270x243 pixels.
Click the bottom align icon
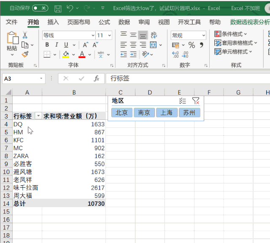click(143, 35)
